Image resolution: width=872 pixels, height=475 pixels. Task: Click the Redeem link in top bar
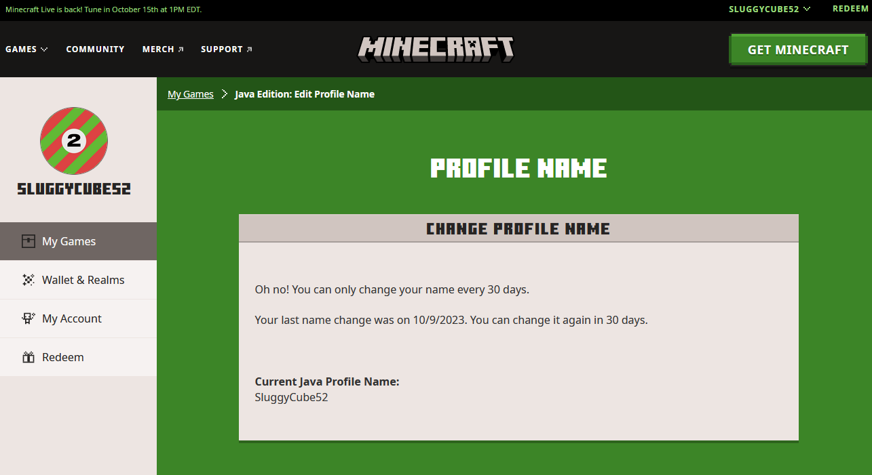point(850,9)
